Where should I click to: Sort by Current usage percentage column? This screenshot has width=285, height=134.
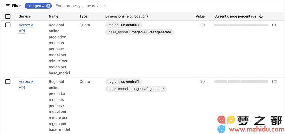(235, 16)
